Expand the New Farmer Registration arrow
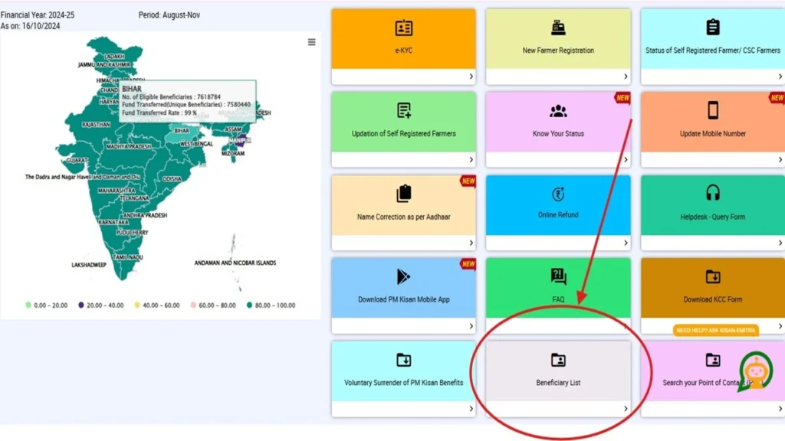The height and width of the screenshot is (441, 785). point(626,77)
